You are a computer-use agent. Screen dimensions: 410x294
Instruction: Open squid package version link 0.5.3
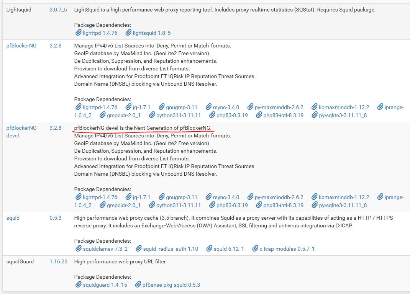[56, 218]
